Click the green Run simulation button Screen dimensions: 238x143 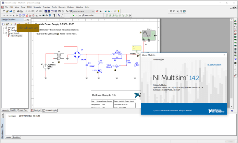click(73, 15)
